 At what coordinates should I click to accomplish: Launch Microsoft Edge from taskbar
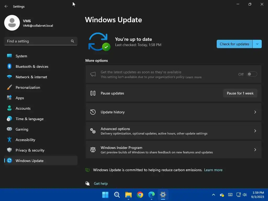point(152,195)
